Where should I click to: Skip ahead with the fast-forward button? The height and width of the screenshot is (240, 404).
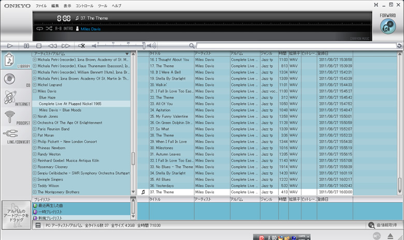pyautogui.click(x=66, y=46)
